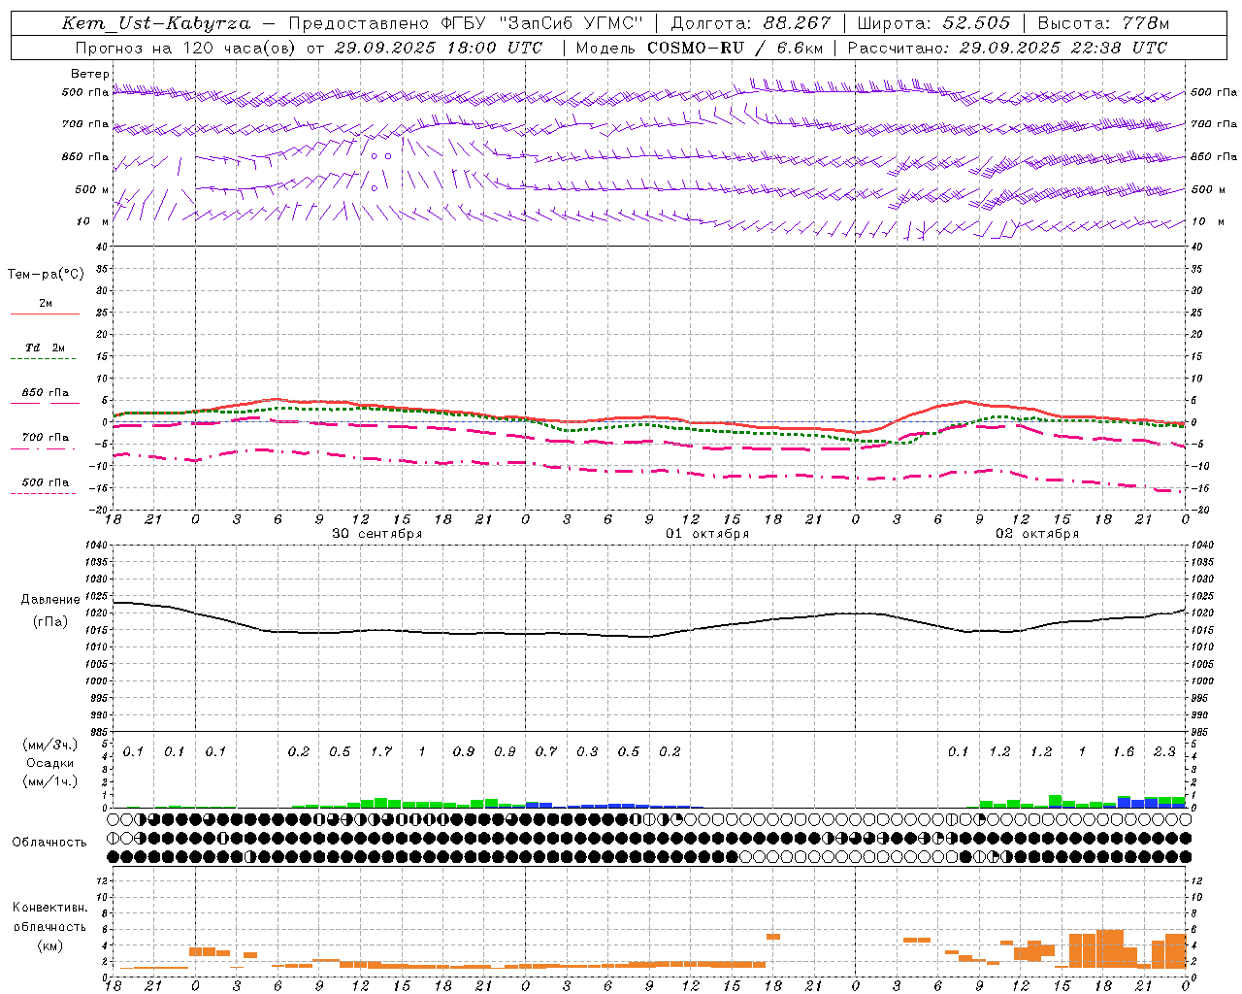This screenshot has width=1242, height=994.
Task: Click the Ветер wind panel label
Action: (x=90, y=74)
